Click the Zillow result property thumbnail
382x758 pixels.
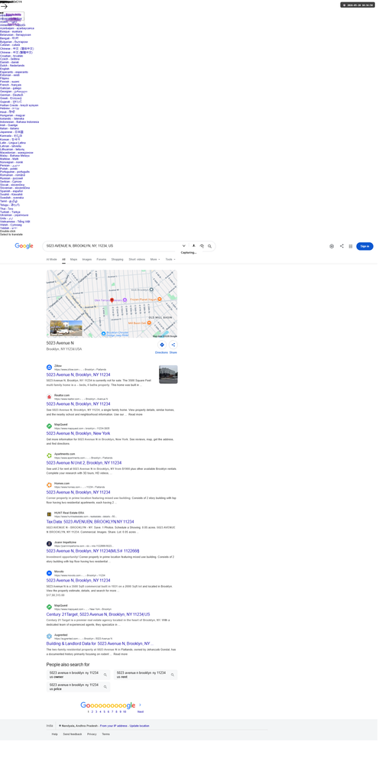point(168,374)
